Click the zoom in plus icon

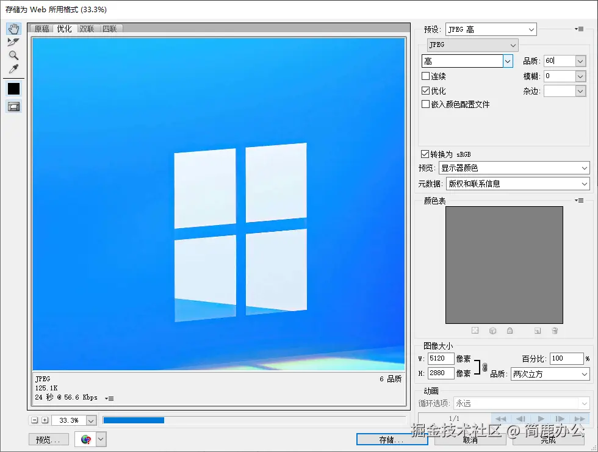[x=45, y=420]
